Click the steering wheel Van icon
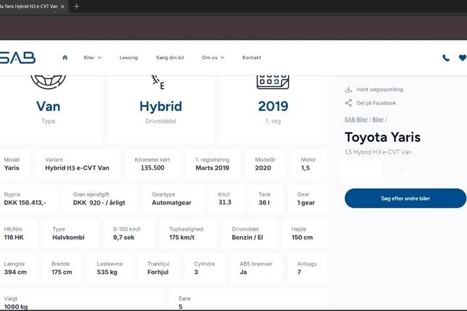 (x=48, y=82)
